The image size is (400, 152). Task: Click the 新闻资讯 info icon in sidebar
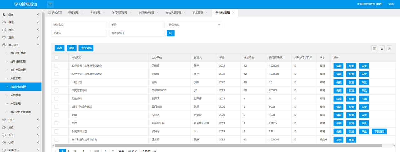click(x=4, y=150)
